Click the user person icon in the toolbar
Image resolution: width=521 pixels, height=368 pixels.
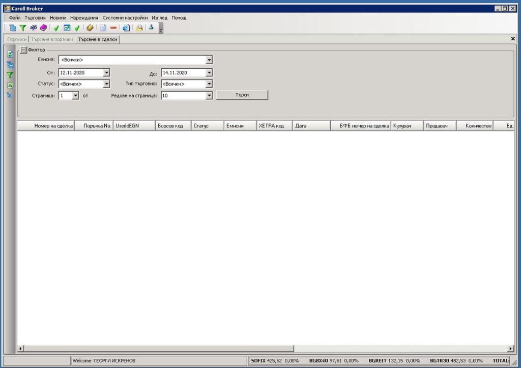click(x=151, y=28)
